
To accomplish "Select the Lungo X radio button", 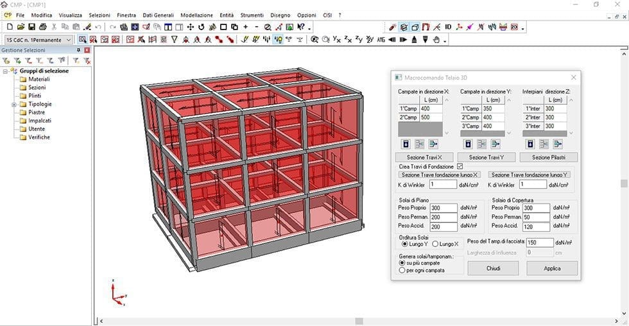I will [x=435, y=244].
